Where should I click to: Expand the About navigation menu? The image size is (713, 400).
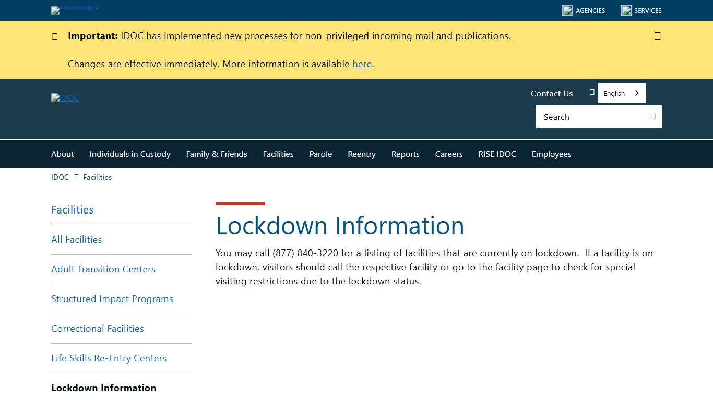(x=62, y=154)
